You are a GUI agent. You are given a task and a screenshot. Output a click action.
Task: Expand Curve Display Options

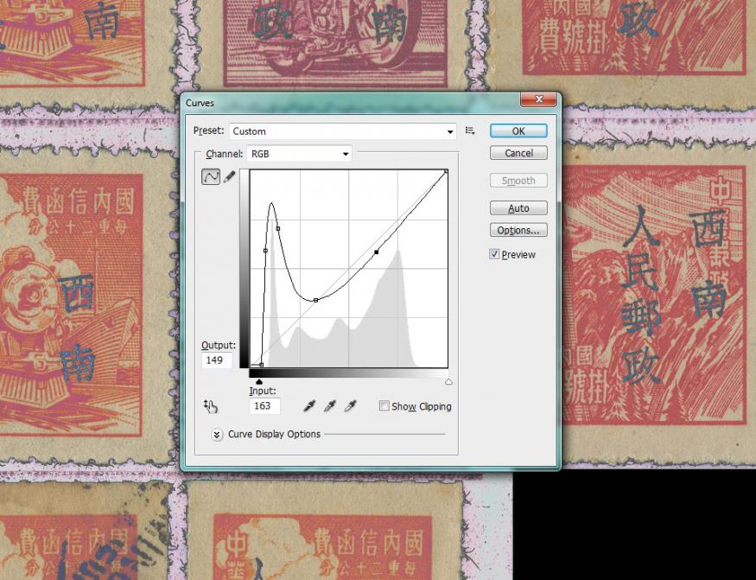[217, 435]
